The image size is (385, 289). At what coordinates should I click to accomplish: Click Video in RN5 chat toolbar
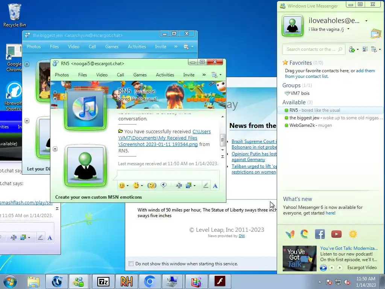click(x=102, y=75)
